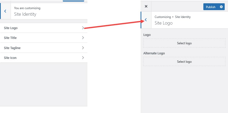Click the back arrow beside the Site Identity heading
This screenshot has height=113, width=228.
pyautogui.click(x=5, y=11)
